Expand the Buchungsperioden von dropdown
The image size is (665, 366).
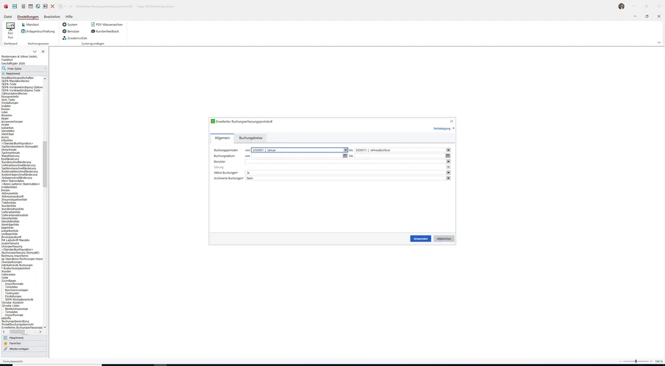345,150
